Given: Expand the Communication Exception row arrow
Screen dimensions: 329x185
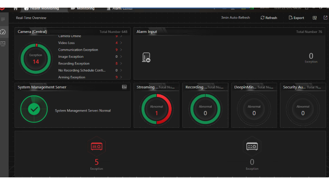Looking at the screenshot, I should coord(121,50).
